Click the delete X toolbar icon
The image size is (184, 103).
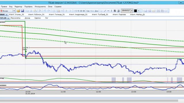click(40, 11)
